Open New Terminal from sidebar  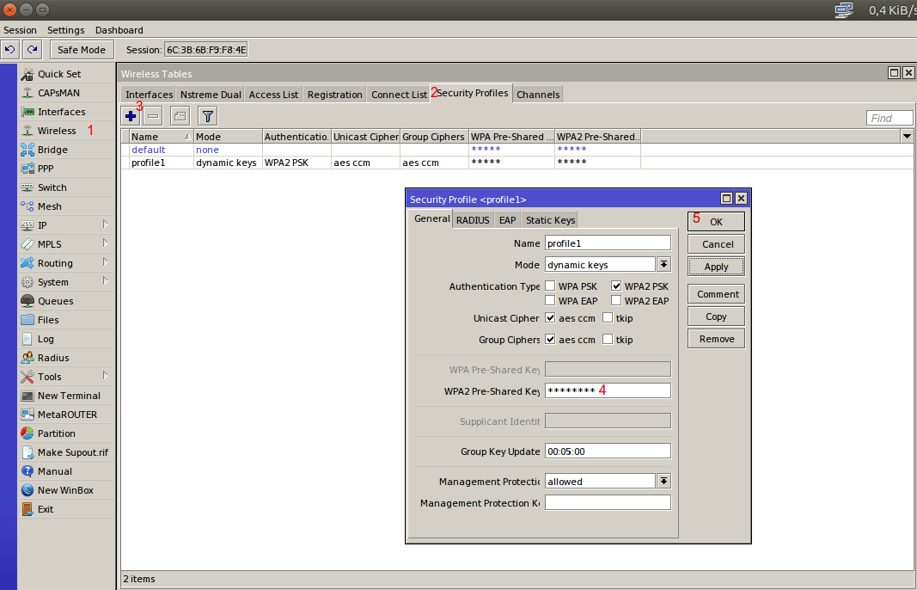tap(69, 396)
